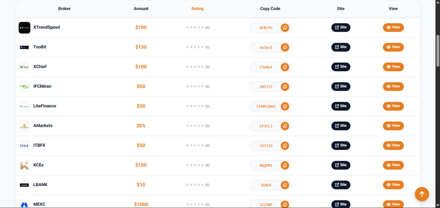Image resolution: width=440 pixels, height=208 pixels.
Task: Copy the AMarkets code EP3CLJ
Action: tap(285, 126)
